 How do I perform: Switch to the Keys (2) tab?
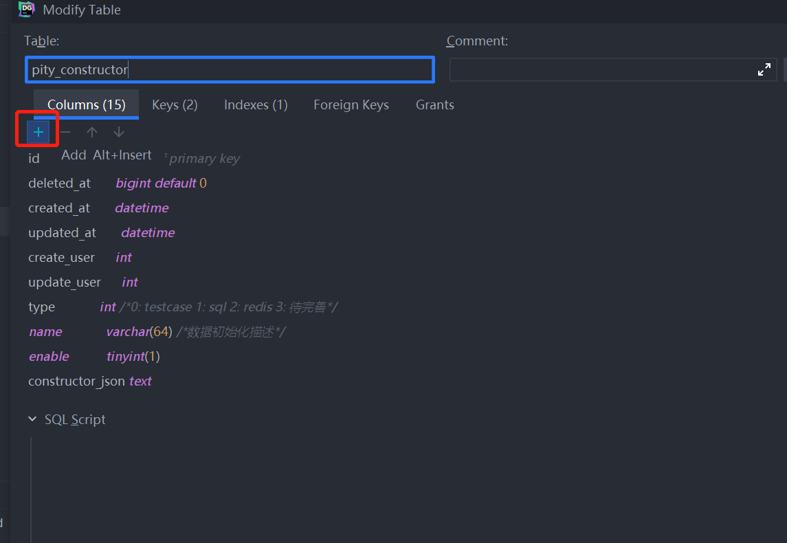[x=175, y=105]
